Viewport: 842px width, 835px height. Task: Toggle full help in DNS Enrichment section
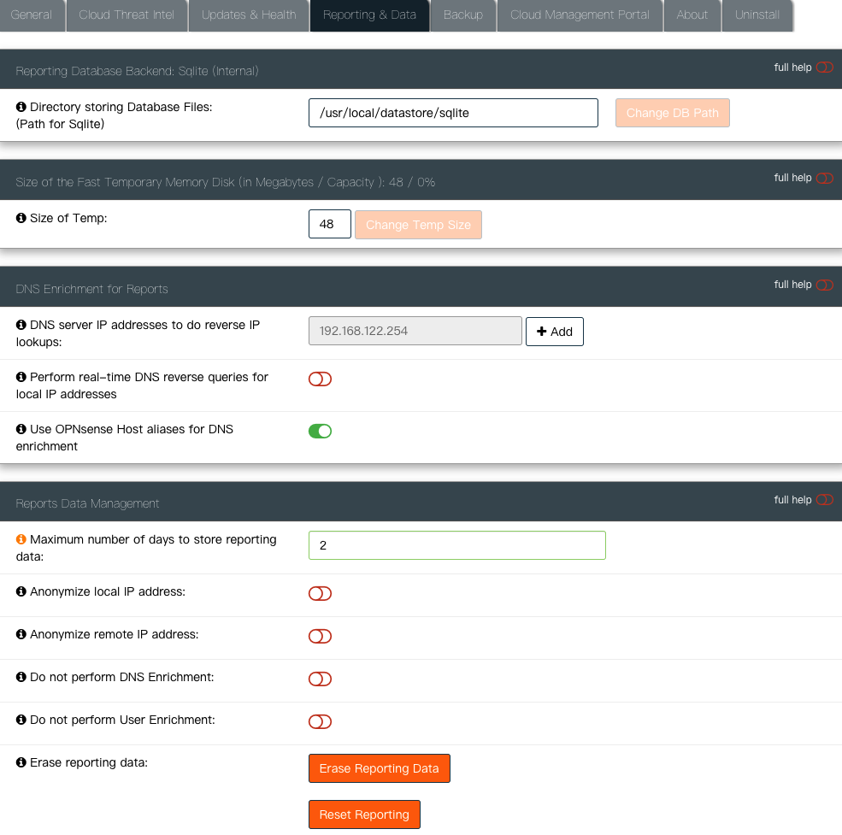pyautogui.click(x=824, y=285)
